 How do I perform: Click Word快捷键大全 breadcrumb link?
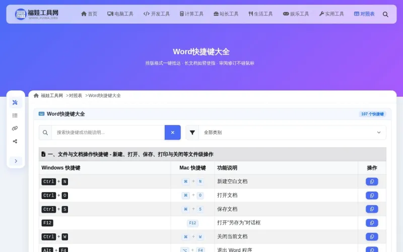pyautogui.click(x=104, y=96)
